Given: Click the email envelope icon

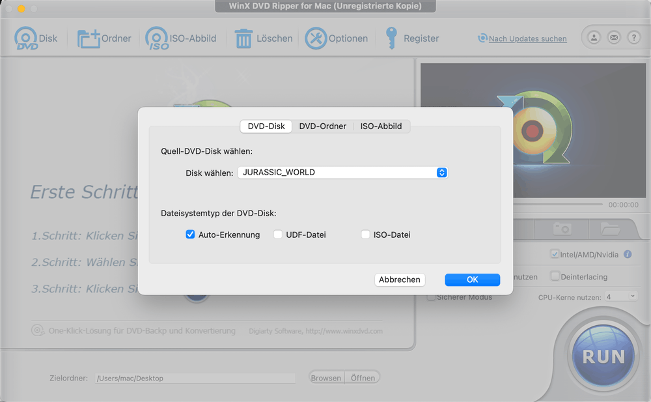Looking at the screenshot, I should (614, 38).
